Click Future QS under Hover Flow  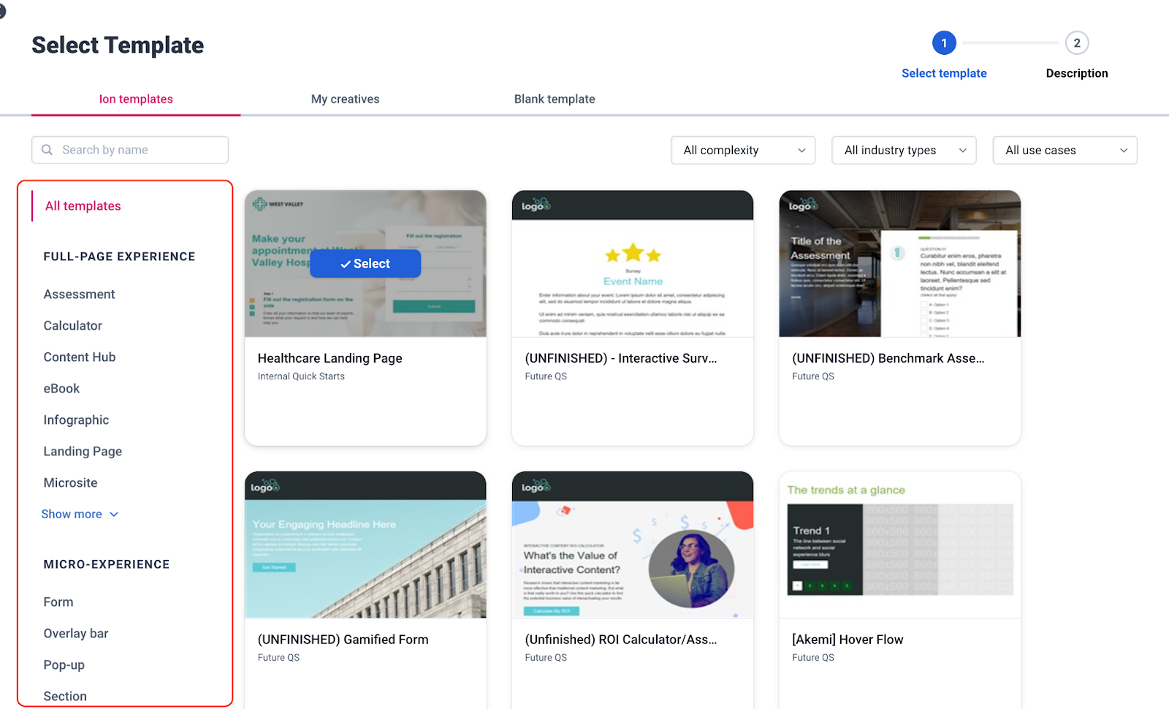tap(813, 658)
